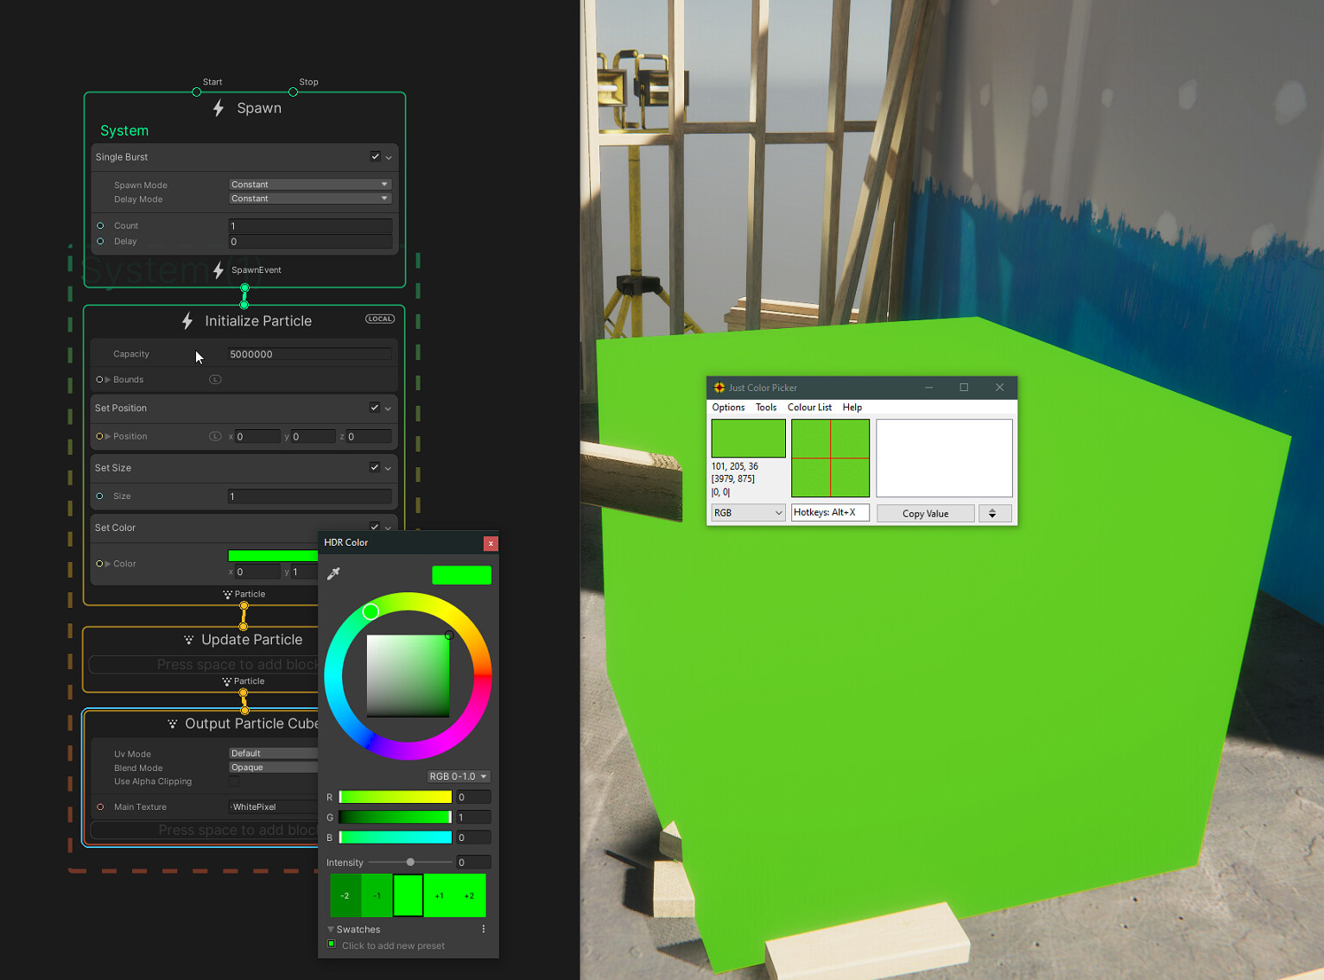Screen dimensions: 1324x980
Task: Click the Start input port of Spawn
Action: point(197,92)
